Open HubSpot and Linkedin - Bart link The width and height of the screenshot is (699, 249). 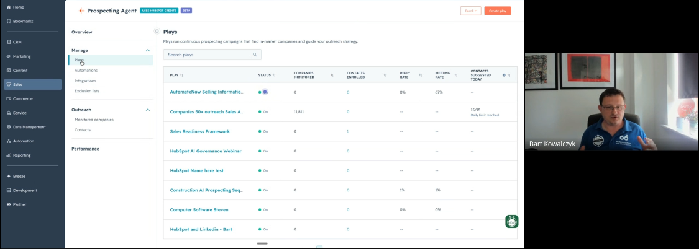tap(201, 229)
